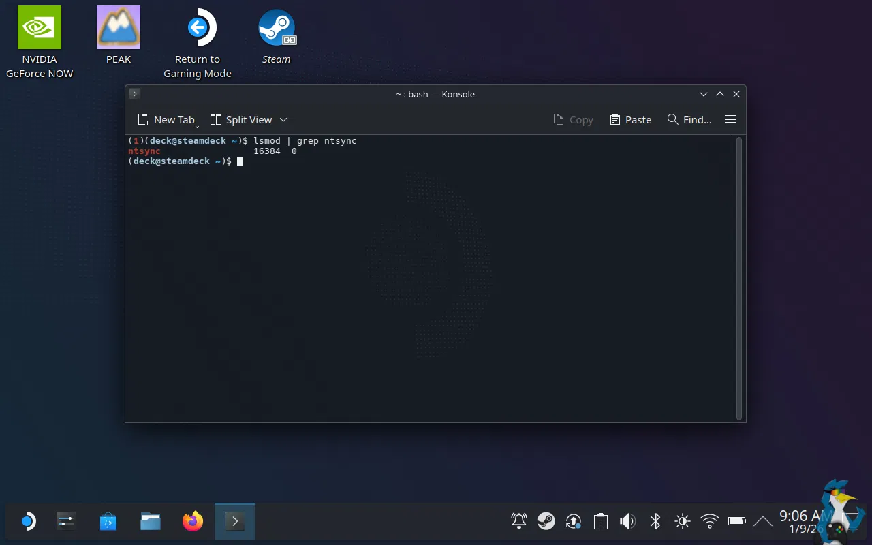Click Paste in the Konsole toolbar

tap(630, 119)
